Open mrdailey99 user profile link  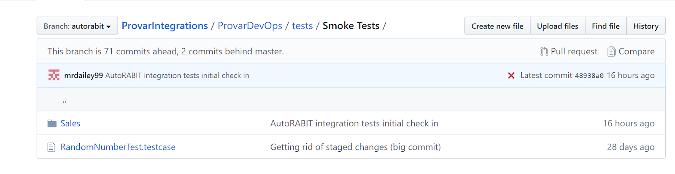pos(84,76)
